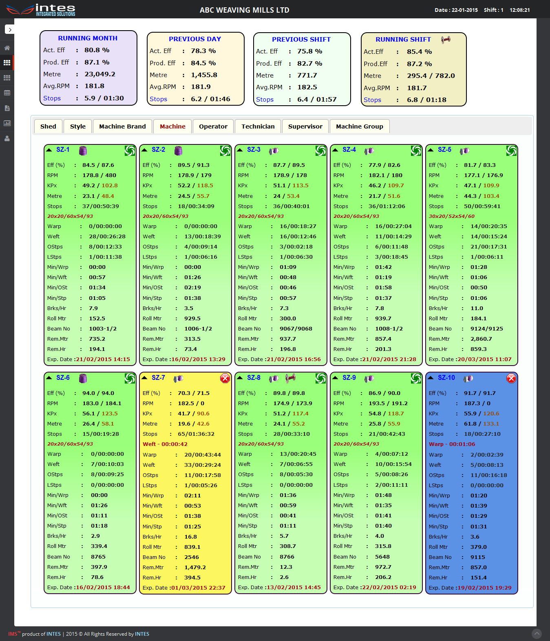Collapse the SZ-10 machine card

431,378
